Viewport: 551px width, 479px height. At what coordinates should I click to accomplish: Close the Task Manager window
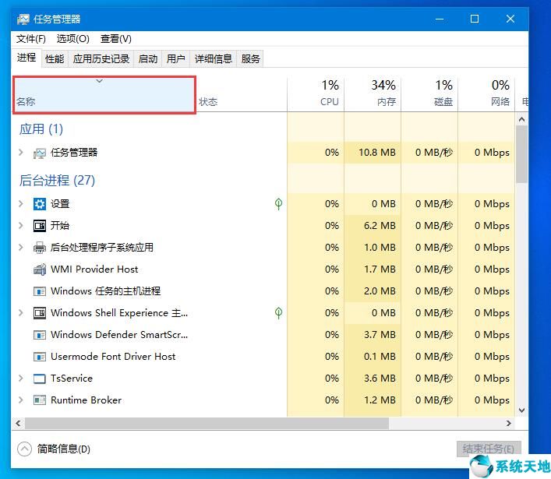[510, 19]
